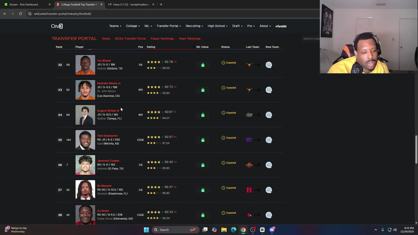The width and height of the screenshot is (418, 235).
Task: Expand the NIL dropdown menu
Action: pyautogui.click(x=148, y=26)
